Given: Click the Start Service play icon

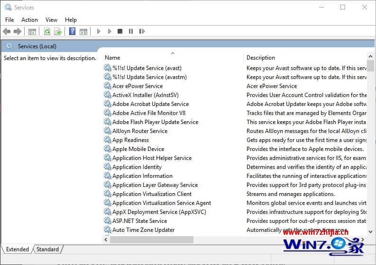Looking at the screenshot, I should [98, 31].
